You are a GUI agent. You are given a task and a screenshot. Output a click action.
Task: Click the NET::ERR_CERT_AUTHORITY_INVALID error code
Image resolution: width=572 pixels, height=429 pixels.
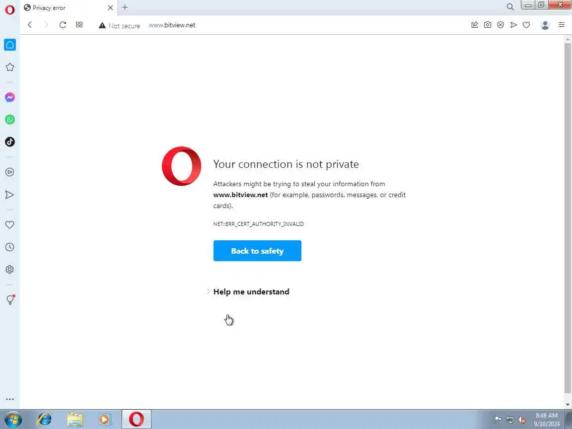(x=258, y=224)
